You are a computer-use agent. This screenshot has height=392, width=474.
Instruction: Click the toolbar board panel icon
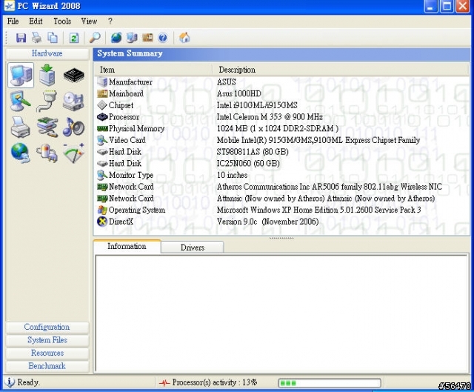(x=147, y=38)
